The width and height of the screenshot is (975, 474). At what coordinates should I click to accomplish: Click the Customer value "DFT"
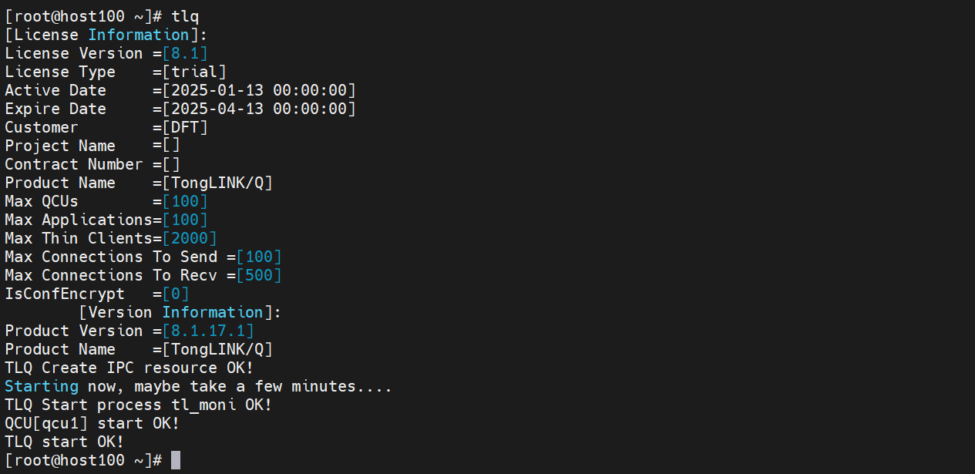tap(185, 127)
